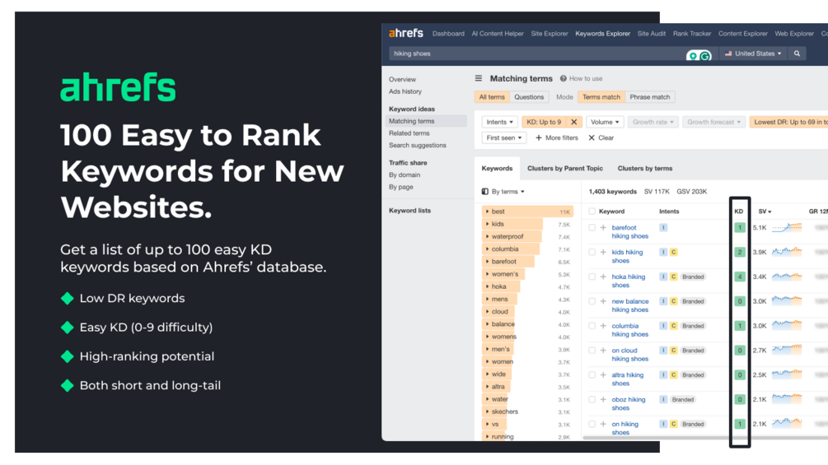Screen dimensions: 828x465
Task: Click the Ahrefs logo in the app header
Action: pos(405,33)
